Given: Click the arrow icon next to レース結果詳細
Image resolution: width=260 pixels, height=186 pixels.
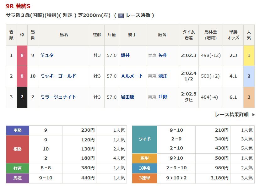Looking at the screenshot, I should click(x=253, y=115).
